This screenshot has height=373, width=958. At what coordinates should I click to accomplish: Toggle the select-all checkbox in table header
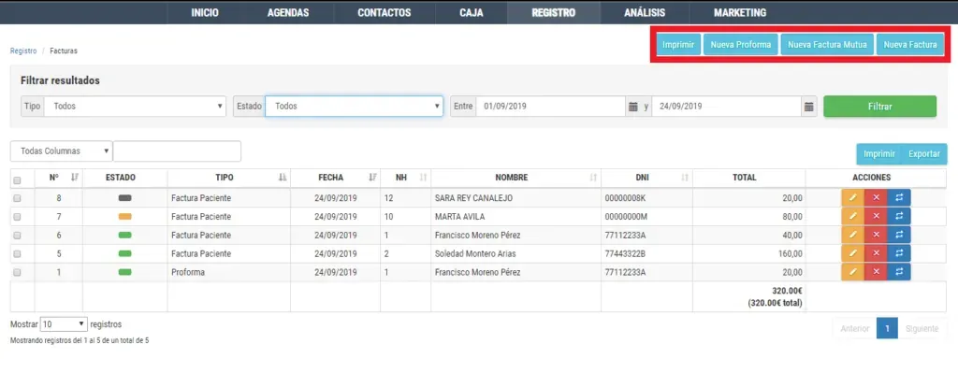coord(17,180)
